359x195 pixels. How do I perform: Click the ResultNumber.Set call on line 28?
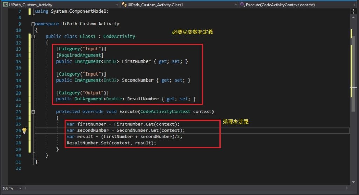111,143
